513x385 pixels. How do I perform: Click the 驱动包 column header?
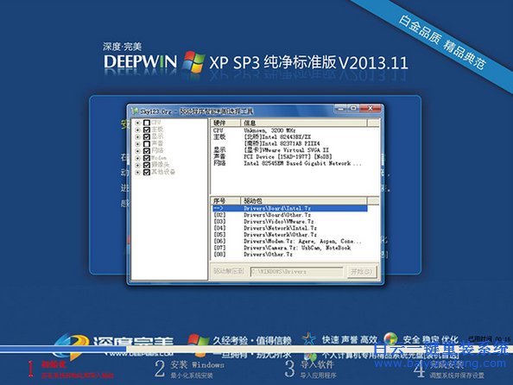click(304, 200)
